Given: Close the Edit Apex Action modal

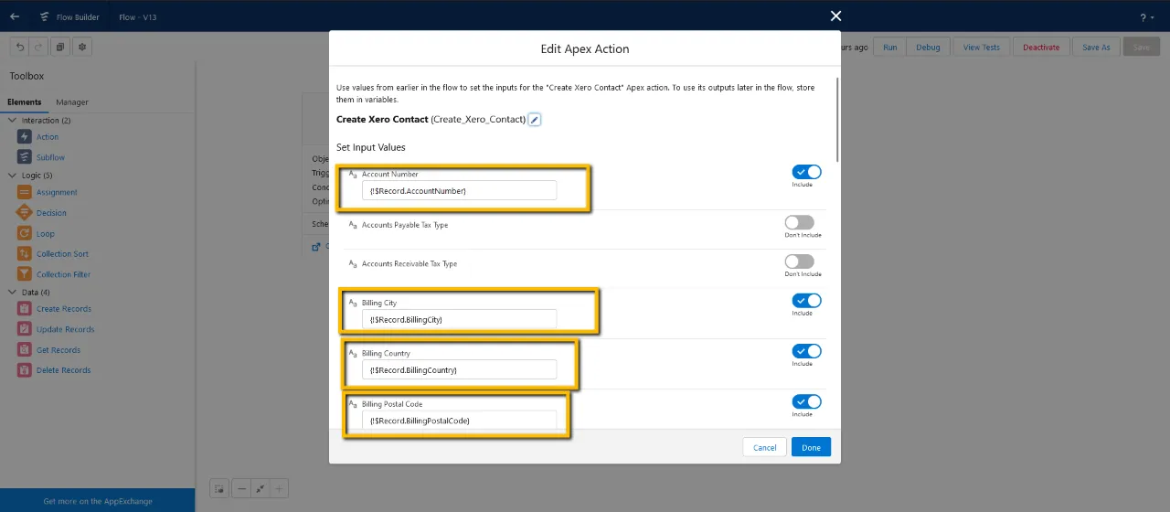Looking at the screenshot, I should point(835,16).
